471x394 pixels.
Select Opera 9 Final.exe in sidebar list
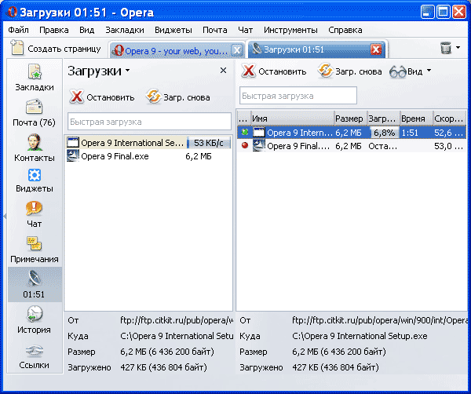click(148, 156)
